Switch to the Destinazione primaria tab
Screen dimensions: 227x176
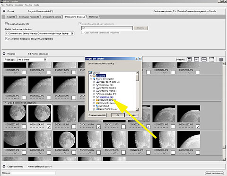[52, 17]
